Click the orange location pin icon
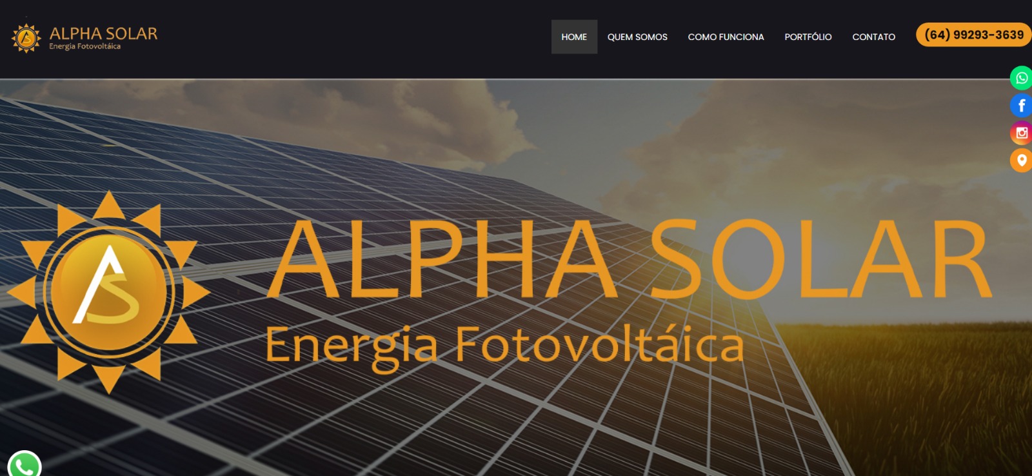Screen dimensions: 1032x476 [x=1021, y=160]
